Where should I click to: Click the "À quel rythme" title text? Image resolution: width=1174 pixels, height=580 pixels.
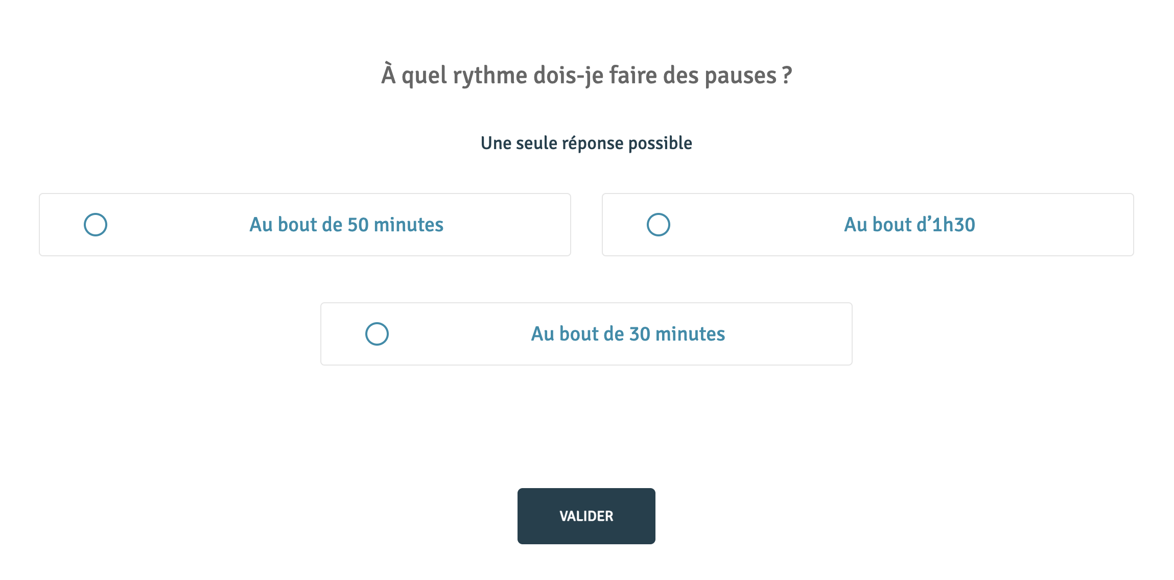[586, 76]
